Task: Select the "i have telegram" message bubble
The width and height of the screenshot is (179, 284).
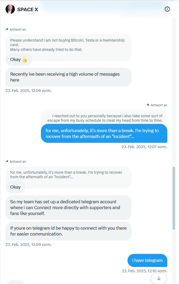Action: (147, 260)
